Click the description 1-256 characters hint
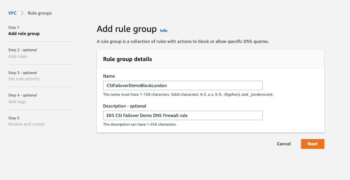 [x=140, y=124]
